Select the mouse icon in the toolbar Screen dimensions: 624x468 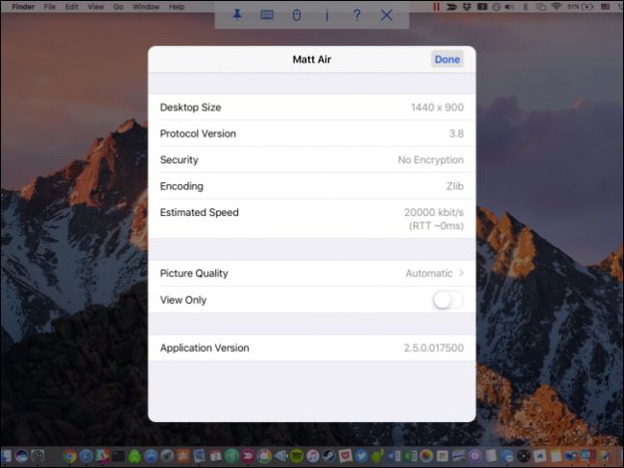(x=297, y=14)
